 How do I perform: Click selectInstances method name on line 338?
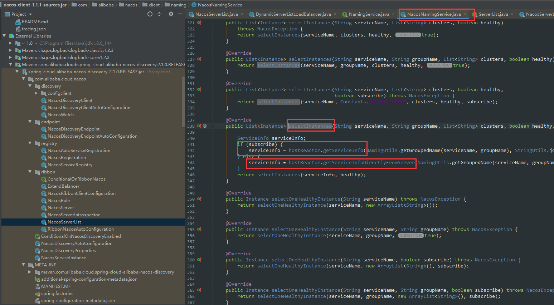310,126
